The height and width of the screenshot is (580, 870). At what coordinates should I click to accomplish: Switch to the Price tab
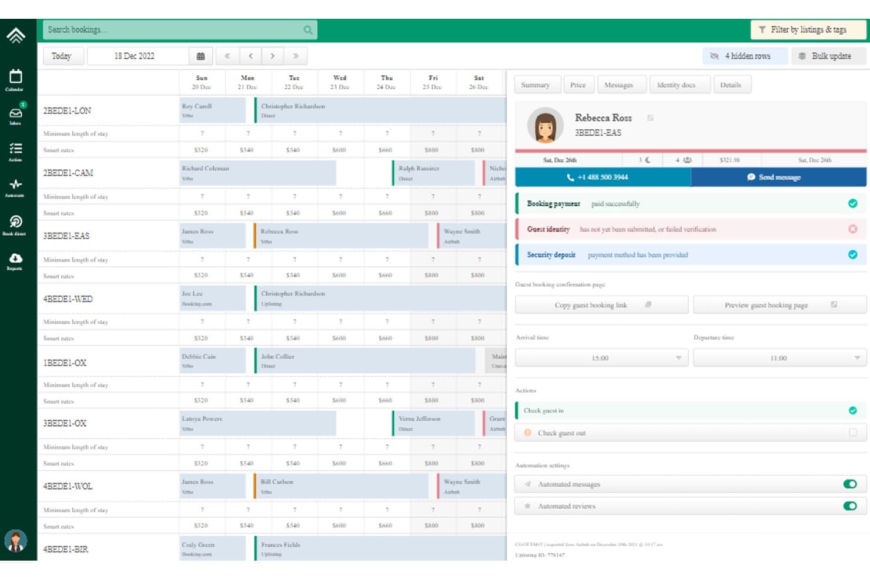(x=578, y=85)
